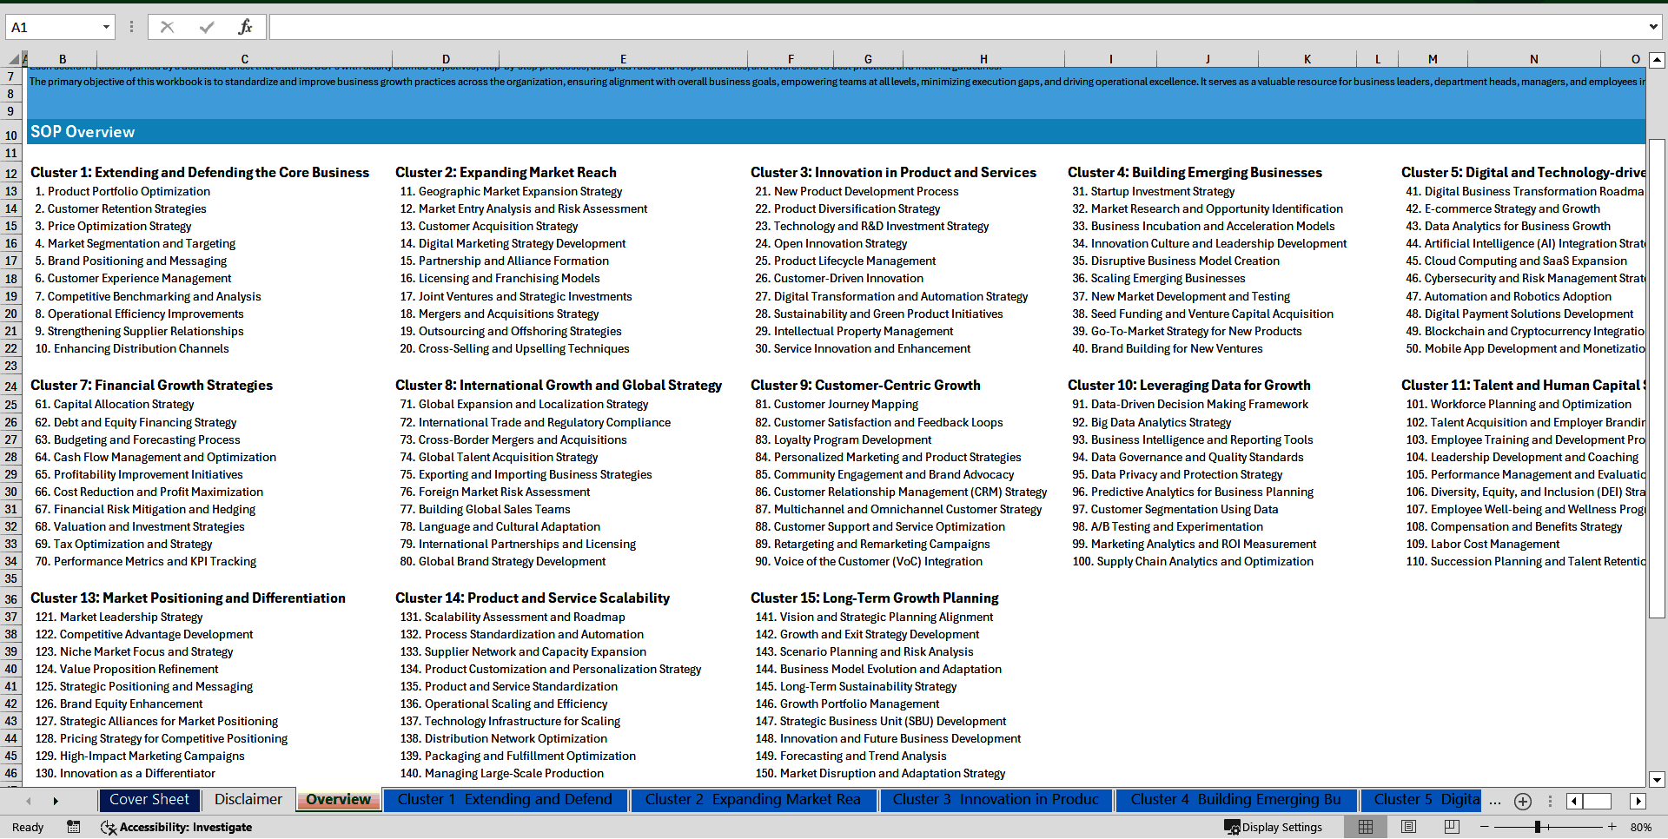Screen dimensions: 1668x839
Task: Click the New Sheet plus icon
Action: point(1522,801)
